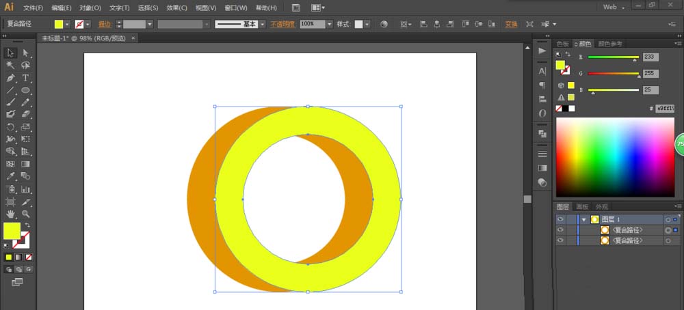The height and width of the screenshot is (310, 684).
Task: Select the Zoom magnifier tool
Action: (x=26, y=214)
